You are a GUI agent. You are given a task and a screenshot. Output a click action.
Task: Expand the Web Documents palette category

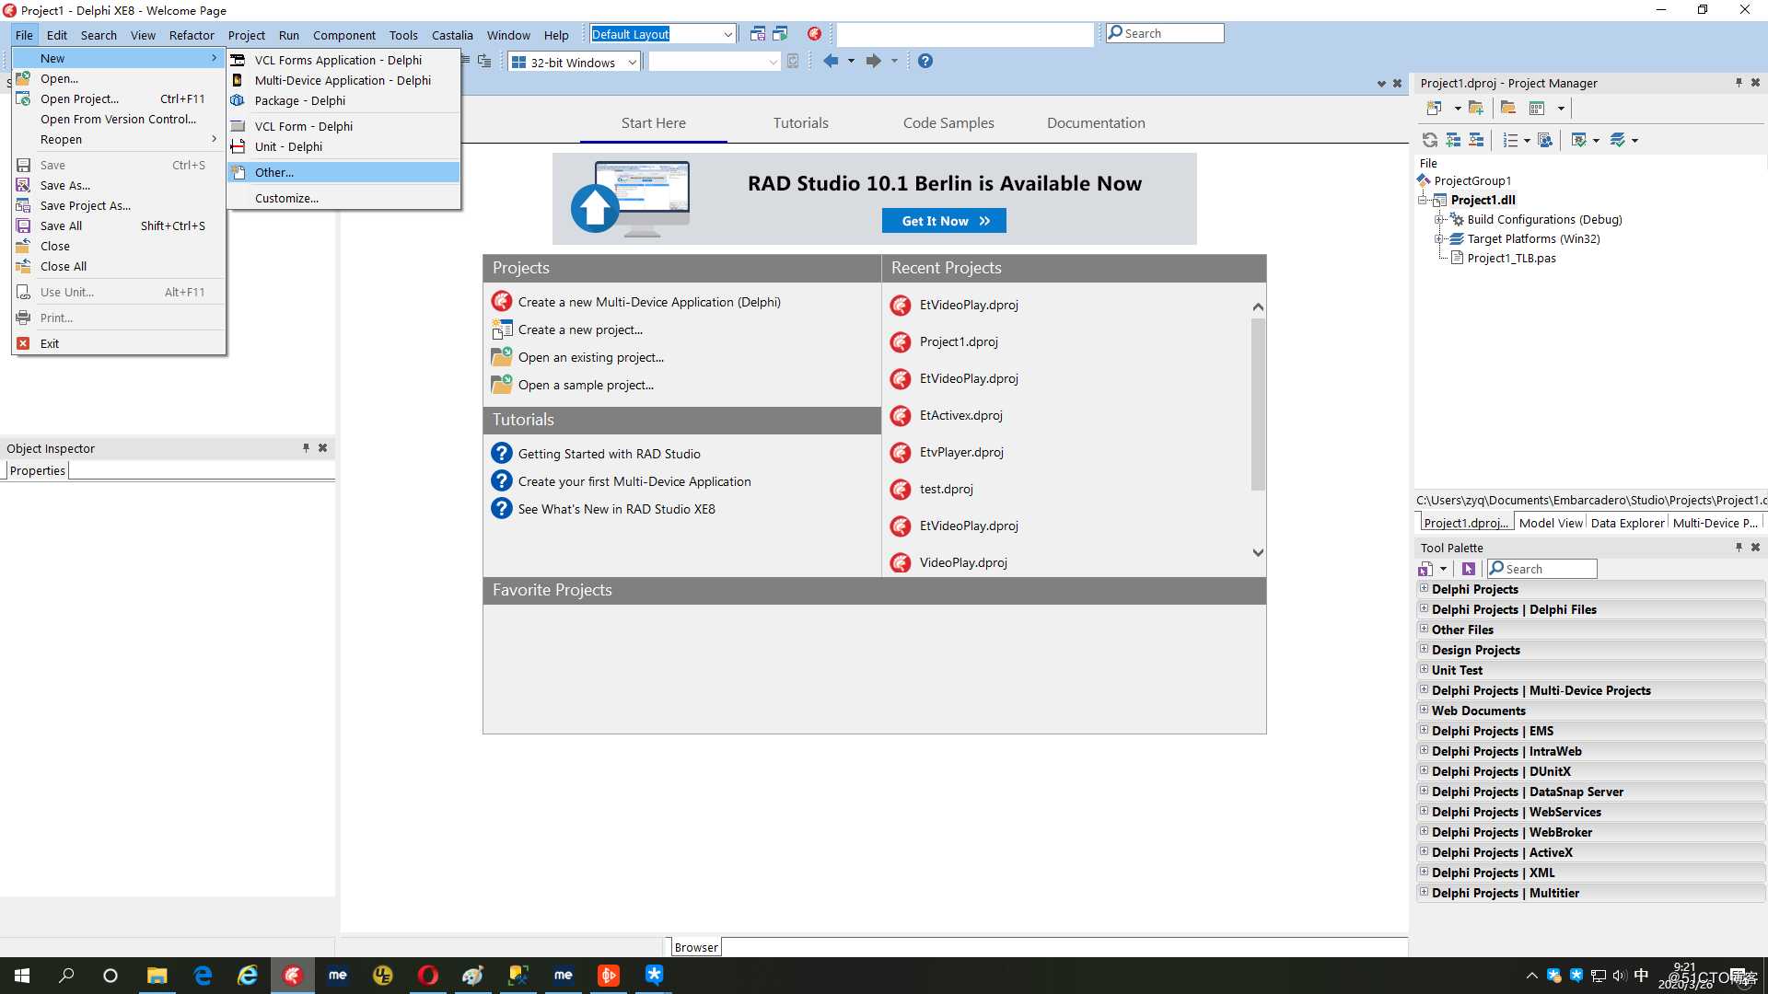click(x=1425, y=710)
